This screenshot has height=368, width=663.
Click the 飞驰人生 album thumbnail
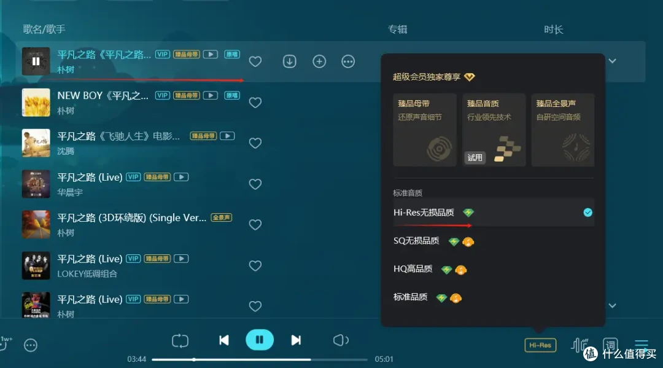click(36, 143)
